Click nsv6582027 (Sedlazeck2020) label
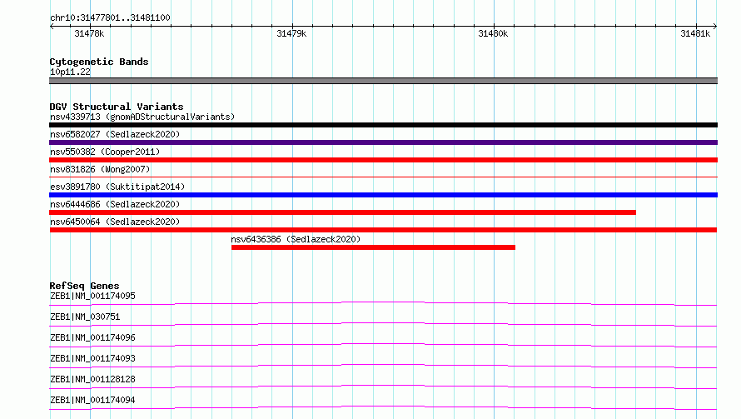This screenshot has width=741, height=419. coord(115,134)
